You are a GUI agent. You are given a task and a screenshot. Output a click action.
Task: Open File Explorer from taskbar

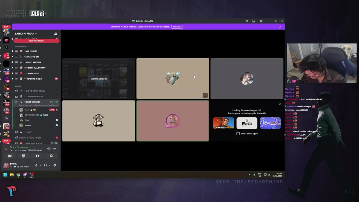click(12, 175)
